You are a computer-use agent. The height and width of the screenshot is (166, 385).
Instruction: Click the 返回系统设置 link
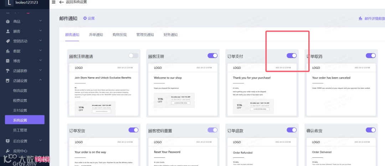[76, 2]
